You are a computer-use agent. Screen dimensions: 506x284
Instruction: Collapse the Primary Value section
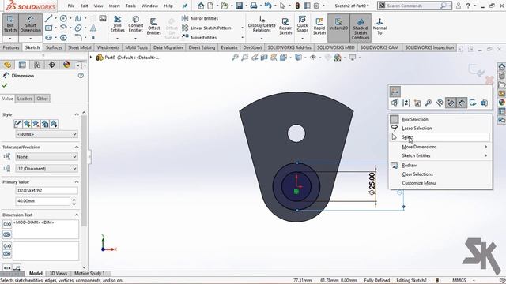click(77, 182)
